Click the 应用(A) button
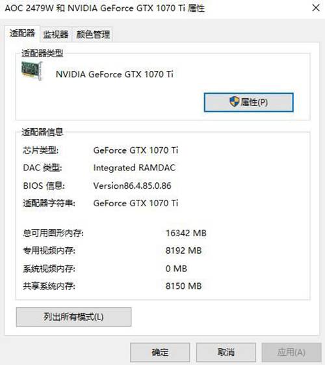This screenshot has width=325, height=365. point(291,352)
